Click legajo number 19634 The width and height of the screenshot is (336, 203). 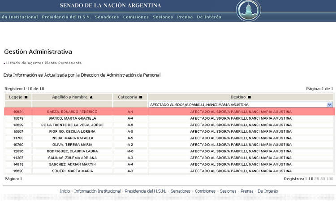click(x=18, y=112)
